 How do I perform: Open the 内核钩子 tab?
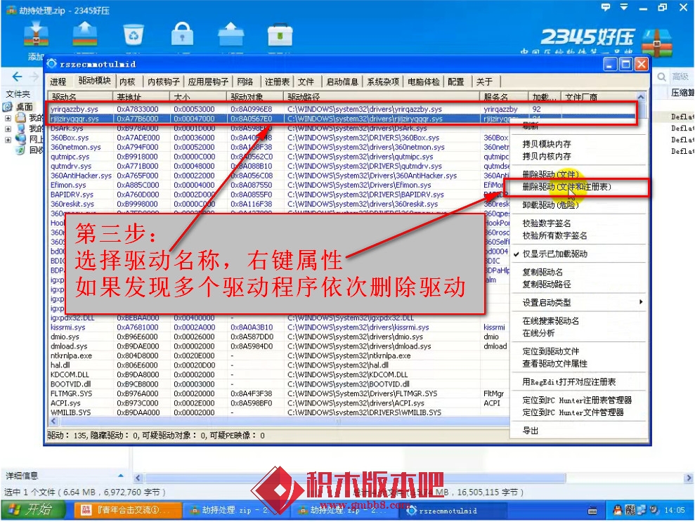tap(164, 81)
